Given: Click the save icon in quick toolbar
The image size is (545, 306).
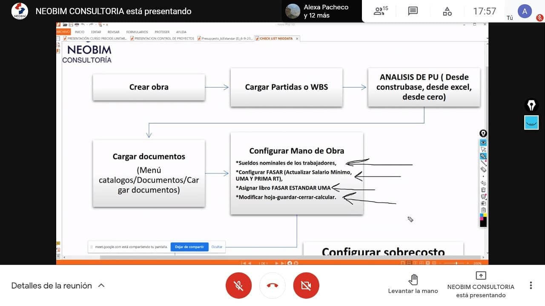Looking at the screenshot, I should coord(71,25).
